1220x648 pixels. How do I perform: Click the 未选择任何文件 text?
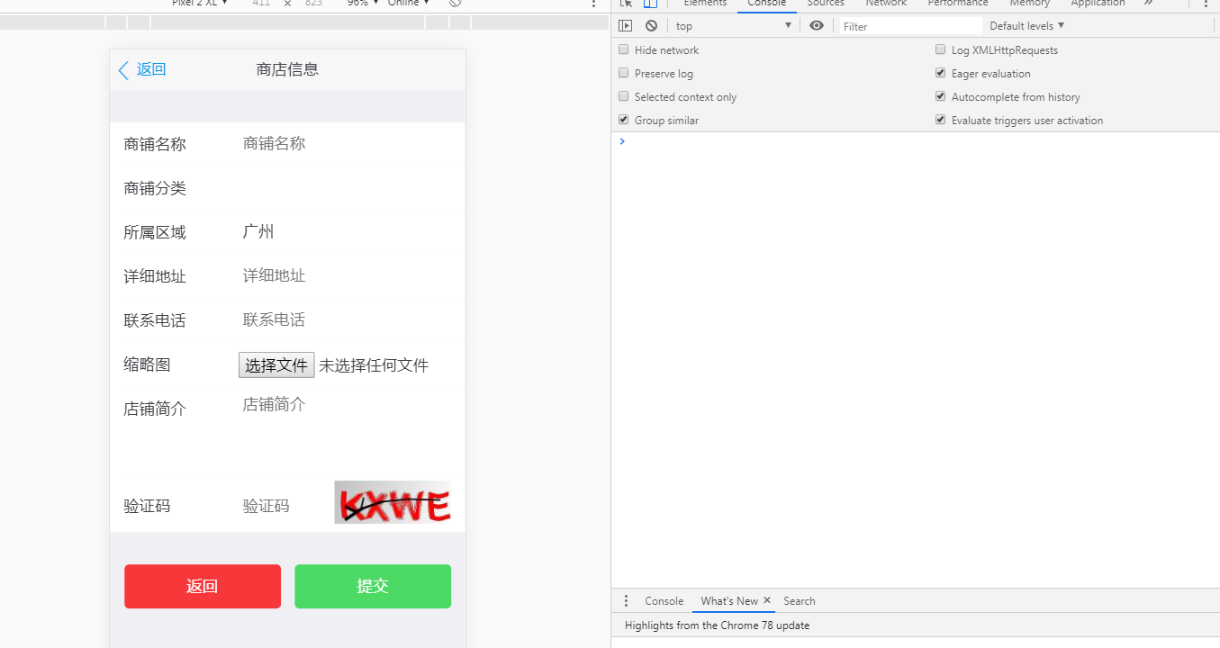point(374,365)
